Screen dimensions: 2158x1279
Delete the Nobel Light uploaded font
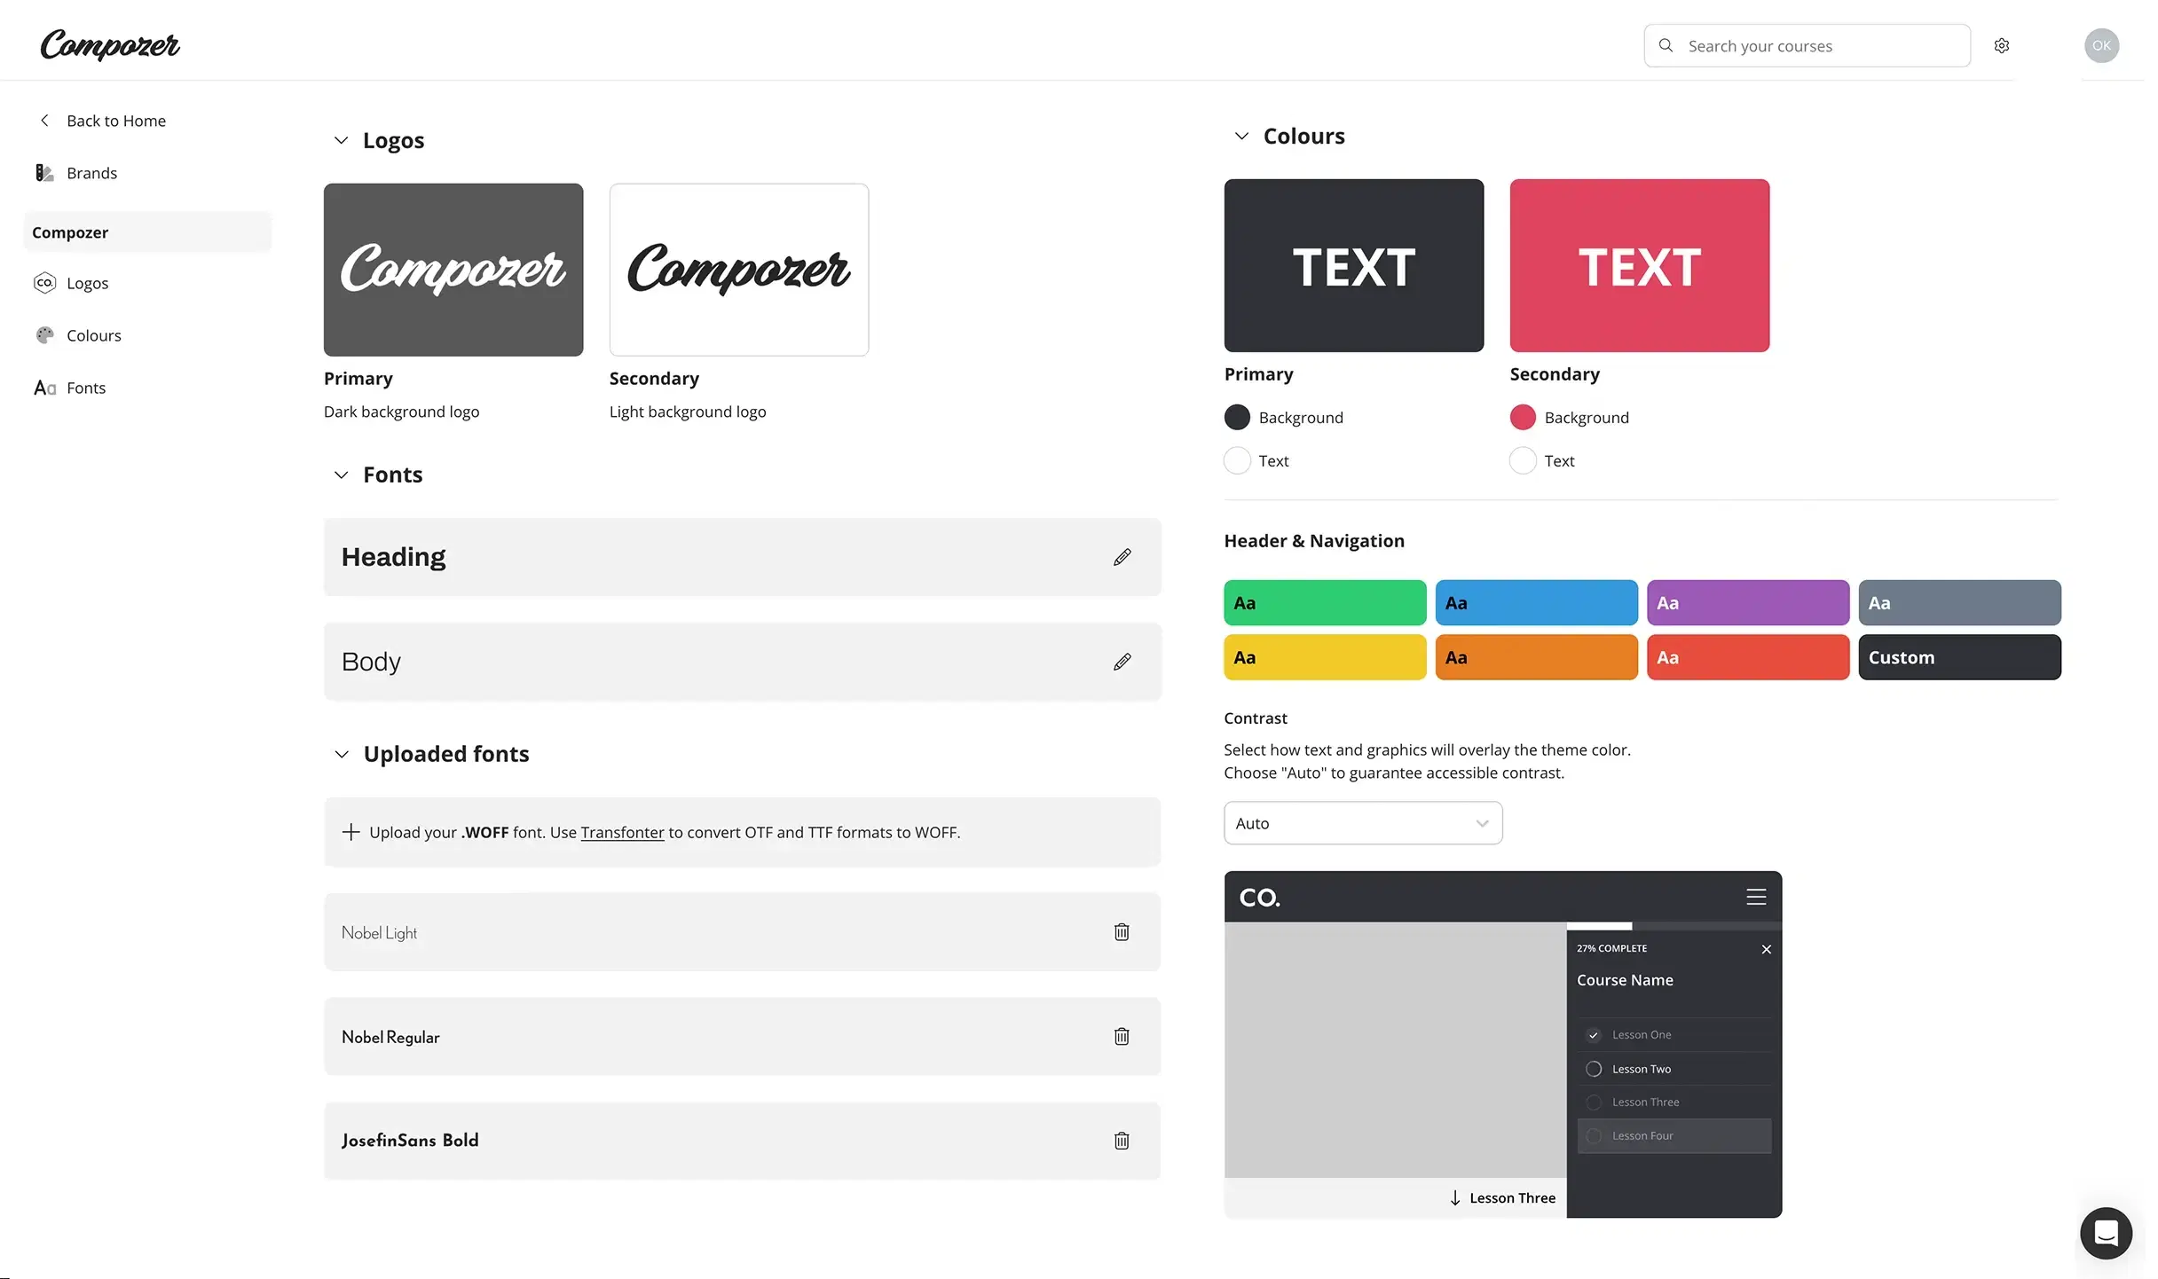coord(1124,932)
